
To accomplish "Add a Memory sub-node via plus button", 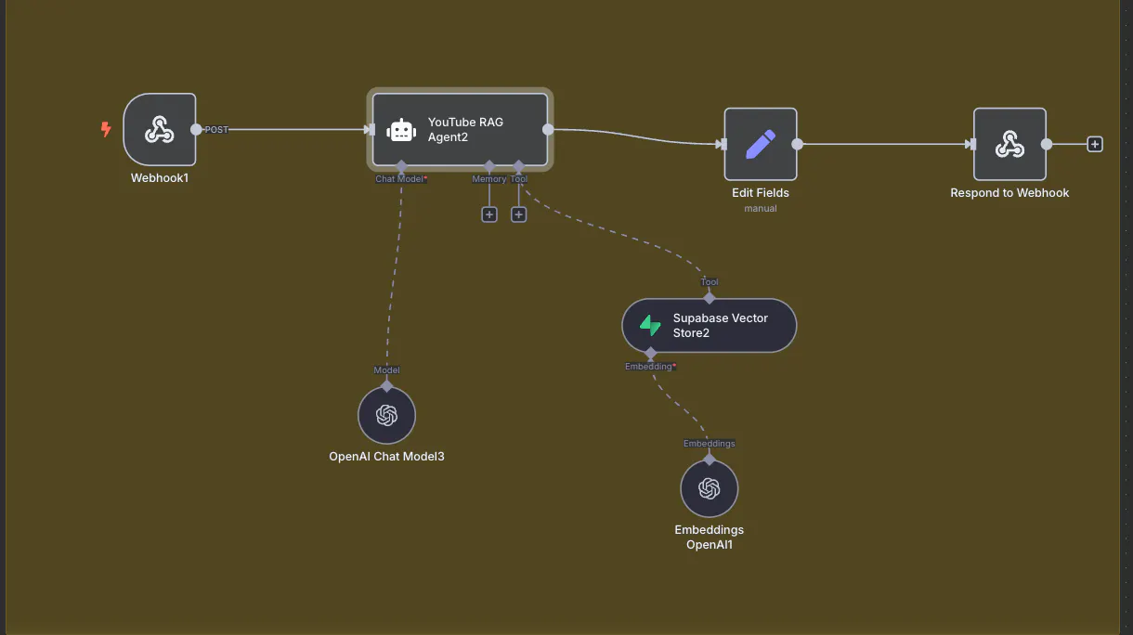I will tap(489, 214).
